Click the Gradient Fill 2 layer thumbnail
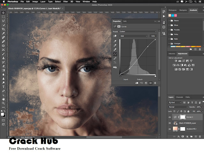The width and height of the screenshot is (204, 154). point(175,129)
